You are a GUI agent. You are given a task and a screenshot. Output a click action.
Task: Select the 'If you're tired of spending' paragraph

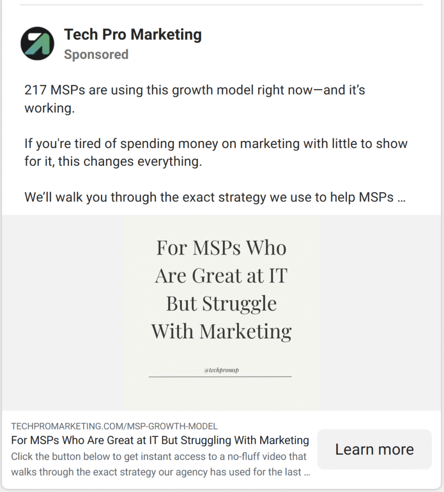coord(216,152)
